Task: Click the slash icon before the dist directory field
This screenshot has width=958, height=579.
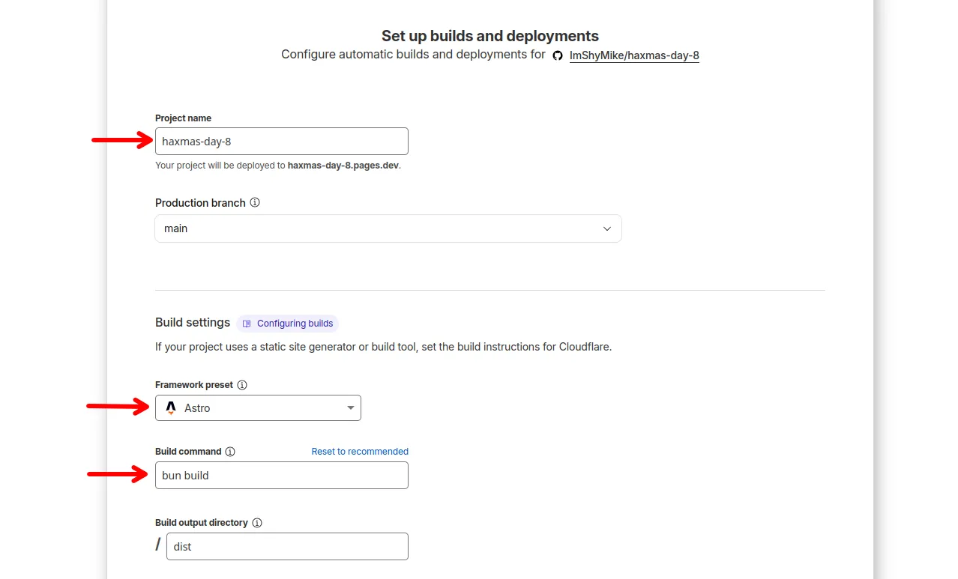Action: pyautogui.click(x=157, y=545)
